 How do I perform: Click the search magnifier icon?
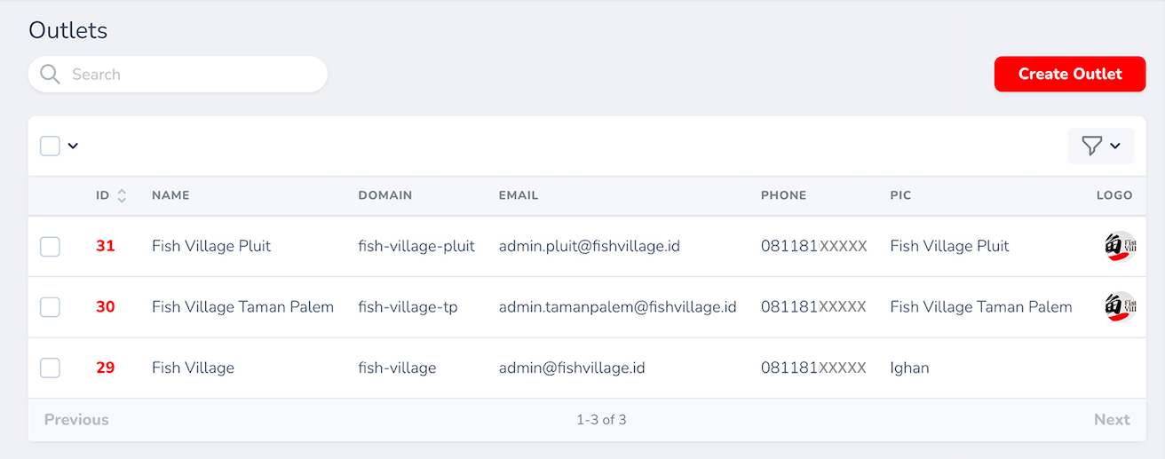tap(50, 75)
